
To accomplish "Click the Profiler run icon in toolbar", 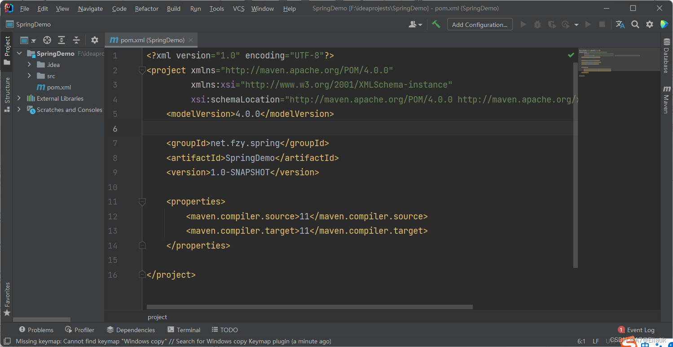I will [x=566, y=24].
